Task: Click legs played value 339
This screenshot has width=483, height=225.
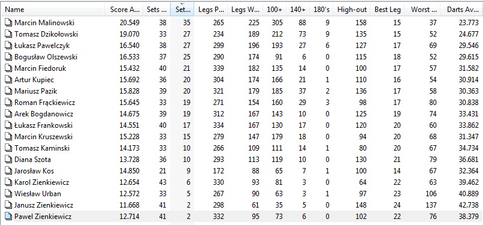Action: (x=218, y=68)
